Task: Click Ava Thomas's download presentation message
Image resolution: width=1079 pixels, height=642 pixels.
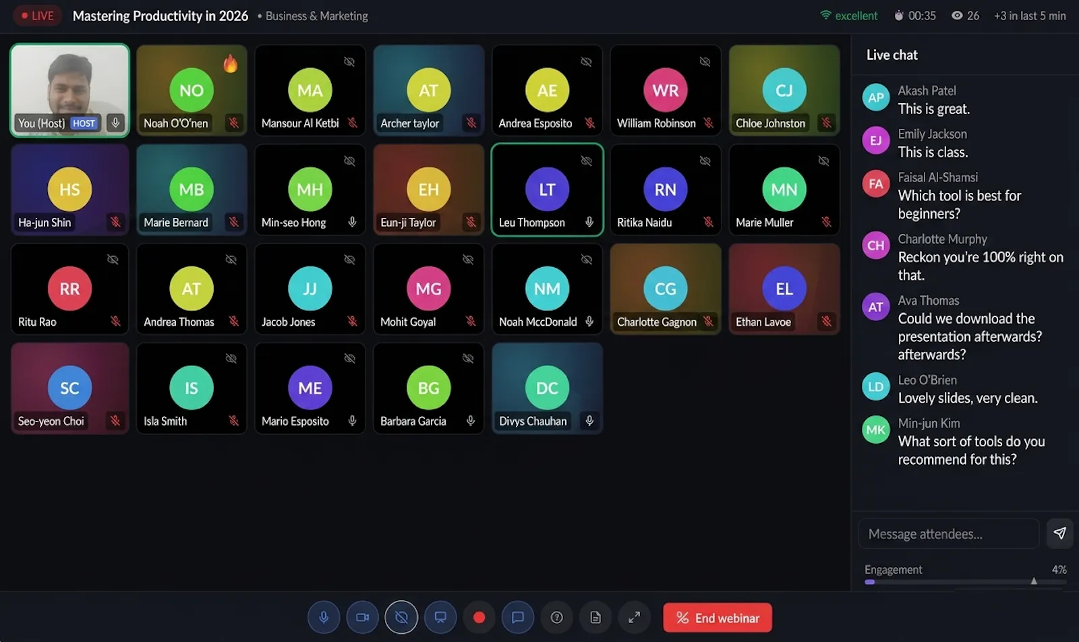Action: (970, 337)
